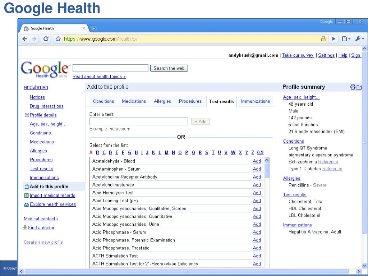Close the Google Health tab
The height and width of the screenshot is (276, 368).
click(x=84, y=28)
